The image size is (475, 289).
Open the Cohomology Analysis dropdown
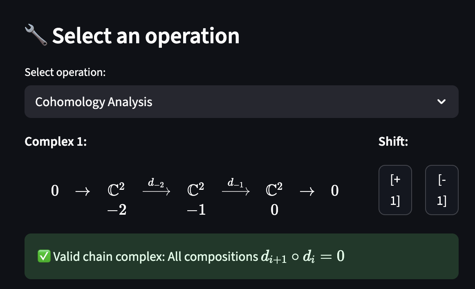tap(242, 102)
